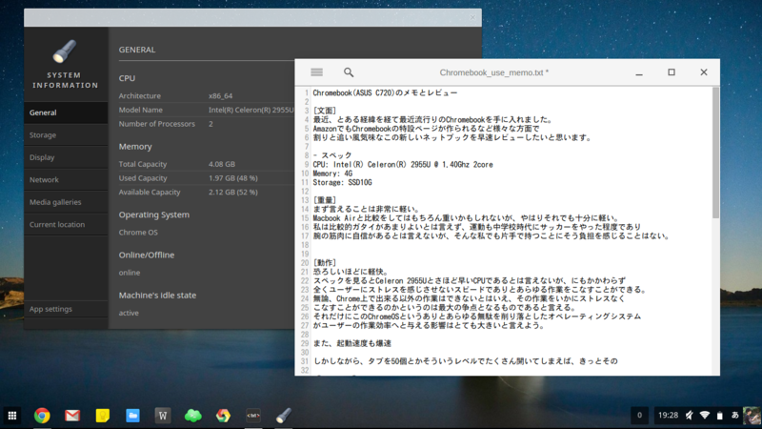The width and height of the screenshot is (762, 429).
Task: Click the Total Capacity value 4.08 GB
Action: [x=222, y=164]
